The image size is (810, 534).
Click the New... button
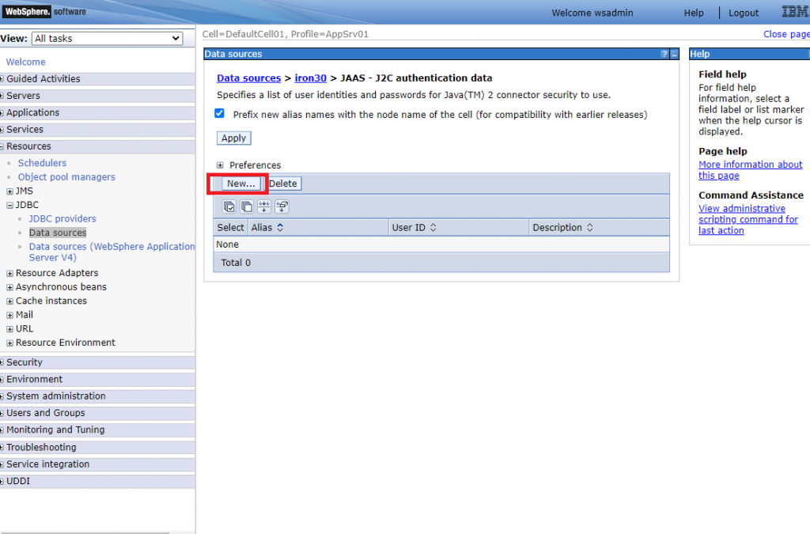coord(240,184)
